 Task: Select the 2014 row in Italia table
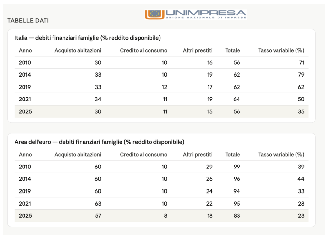coord(161,75)
